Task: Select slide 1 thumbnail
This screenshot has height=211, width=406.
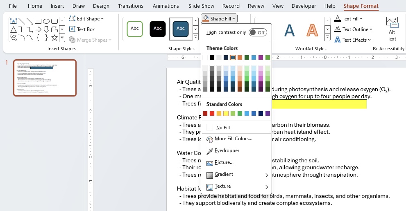Action: (45, 78)
